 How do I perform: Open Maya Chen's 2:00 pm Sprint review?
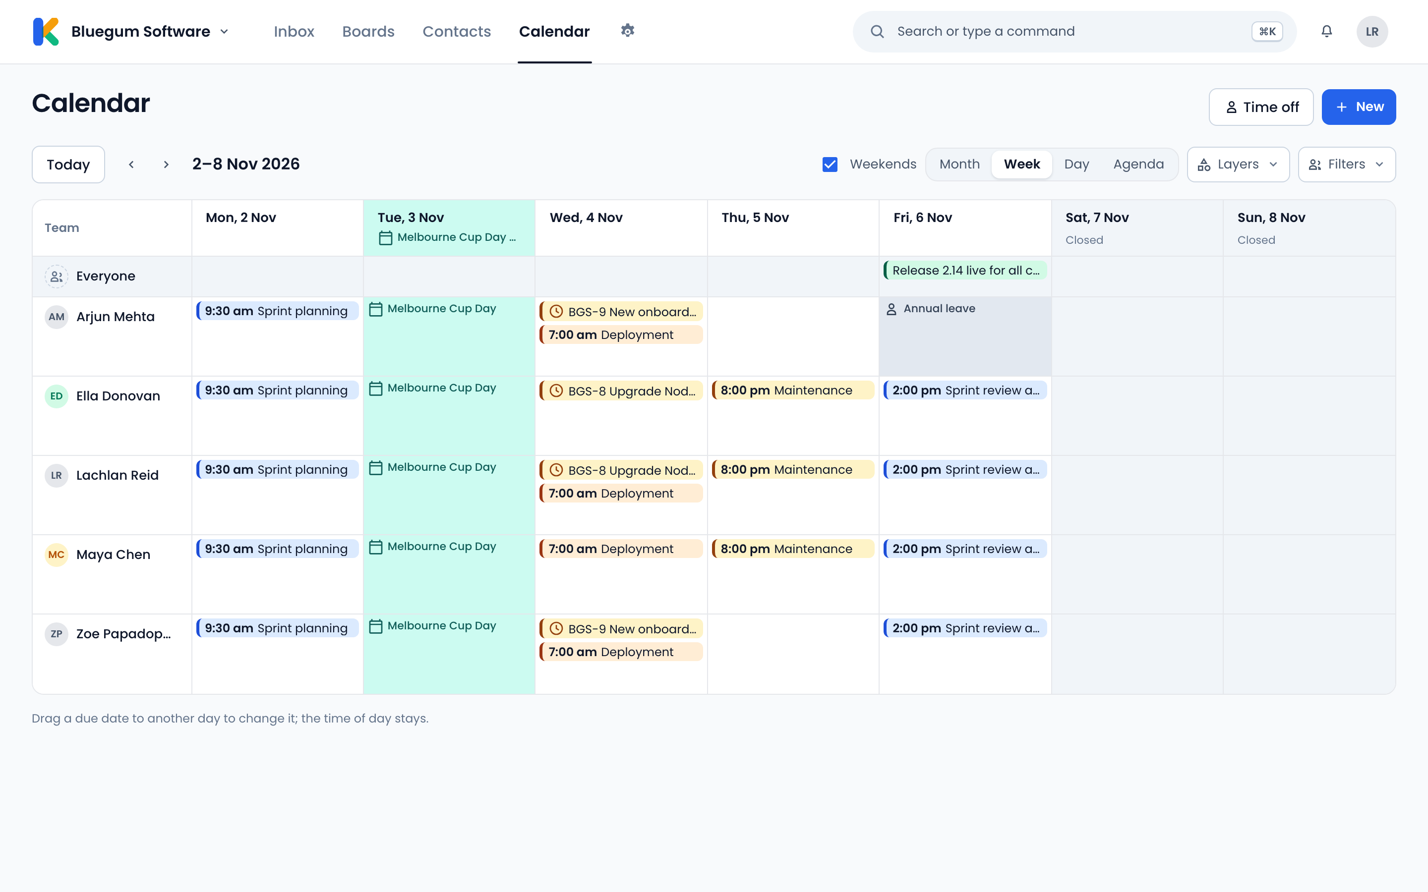[965, 549]
